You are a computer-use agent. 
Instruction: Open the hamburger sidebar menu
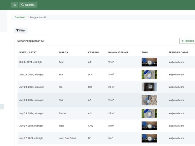(x=15, y=5)
